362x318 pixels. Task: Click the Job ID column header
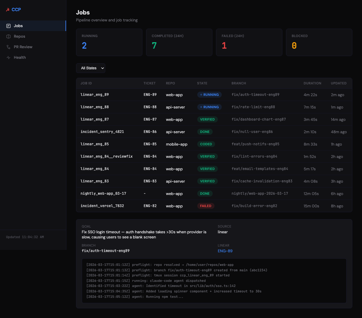click(x=86, y=83)
